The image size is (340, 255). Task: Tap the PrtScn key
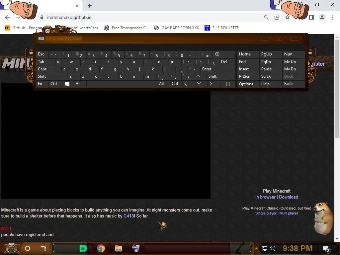248,76
